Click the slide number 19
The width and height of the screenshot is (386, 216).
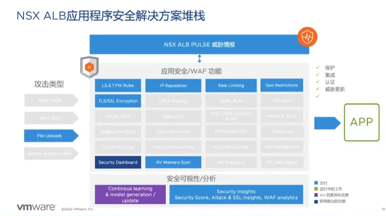pyautogui.click(x=383, y=209)
